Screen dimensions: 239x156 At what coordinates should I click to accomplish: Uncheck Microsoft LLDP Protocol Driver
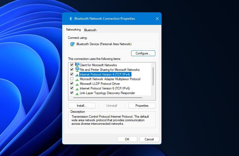pyautogui.click(x=72, y=83)
